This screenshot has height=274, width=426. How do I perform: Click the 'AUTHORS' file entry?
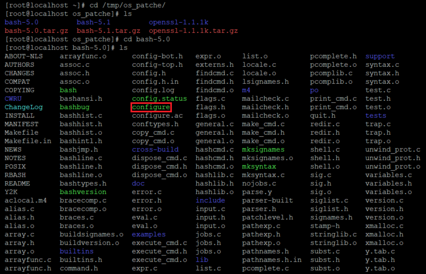pyautogui.click(x=19, y=65)
